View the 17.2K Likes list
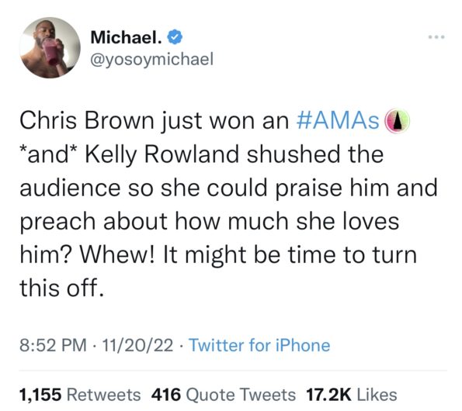 (352, 395)
